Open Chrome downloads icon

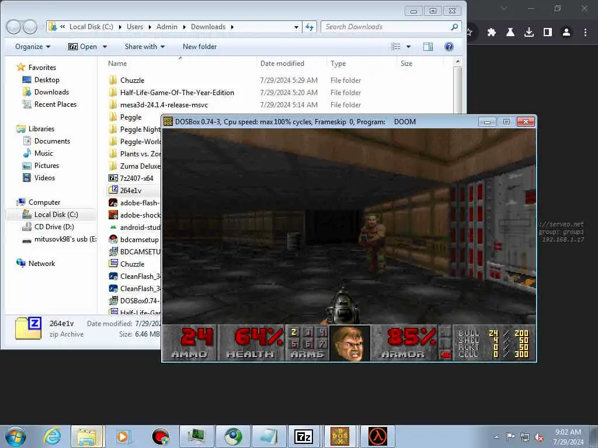[x=529, y=33]
